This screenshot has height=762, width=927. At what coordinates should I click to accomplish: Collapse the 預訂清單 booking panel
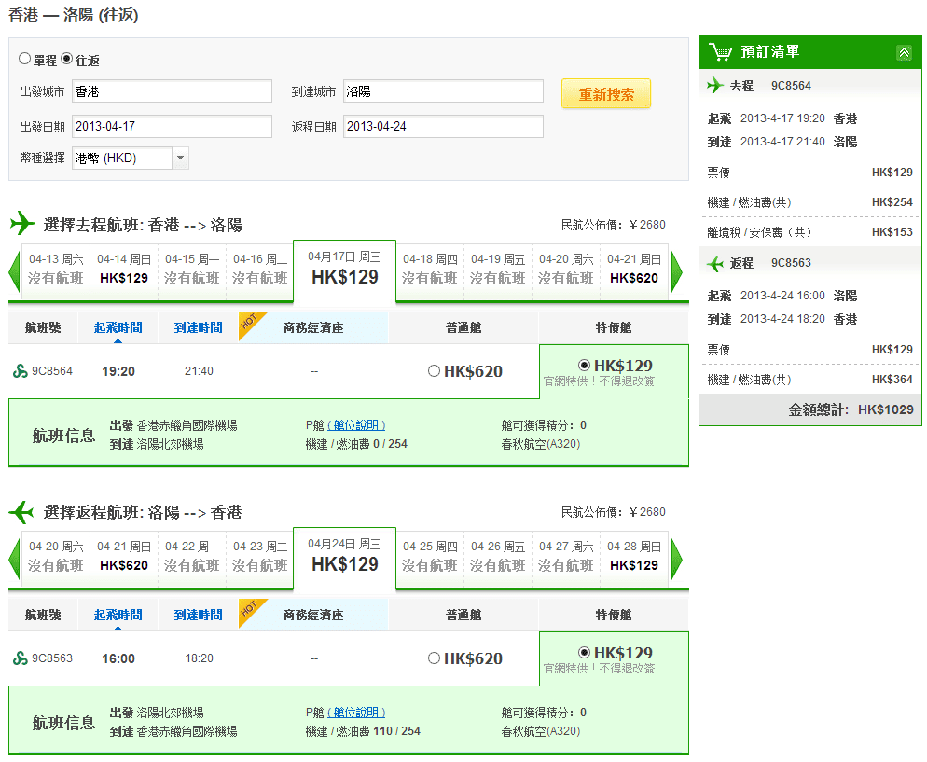point(903,53)
